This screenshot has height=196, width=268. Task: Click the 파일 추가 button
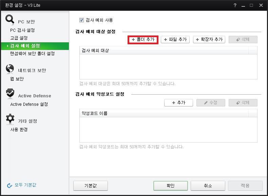point(175,40)
